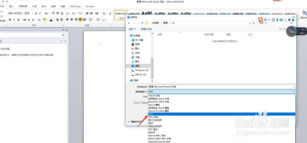The height and width of the screenshot is (143, 307).
Task: Click the sort icon in paragraph group
Action: tap(104, 13)
